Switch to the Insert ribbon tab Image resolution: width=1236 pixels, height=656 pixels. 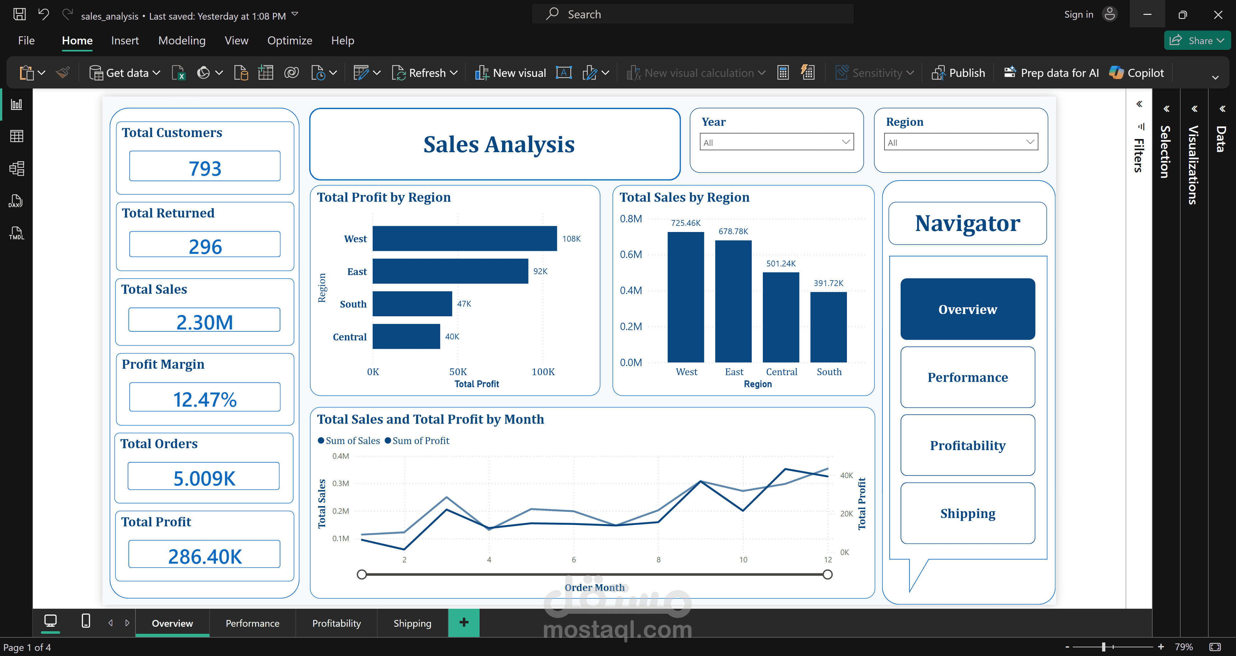125,41
